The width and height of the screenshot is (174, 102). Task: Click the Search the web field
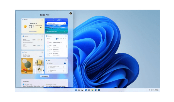point(56,23)
